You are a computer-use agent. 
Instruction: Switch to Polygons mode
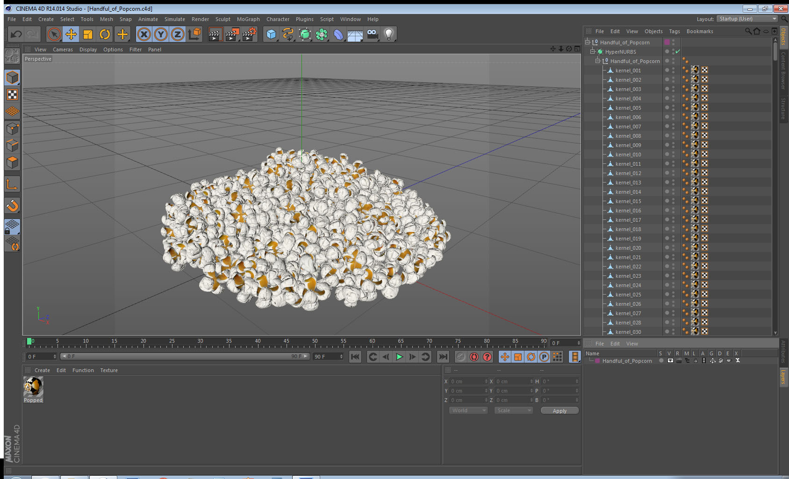click(12, 162)
